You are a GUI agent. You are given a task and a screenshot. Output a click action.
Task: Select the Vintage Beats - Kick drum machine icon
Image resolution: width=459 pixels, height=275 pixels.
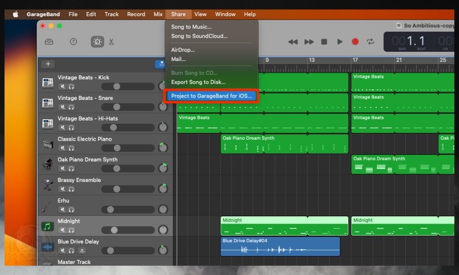48,82
